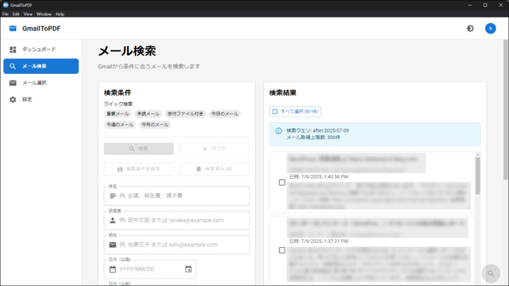Click the 検索結果 heading

point(283,93)
